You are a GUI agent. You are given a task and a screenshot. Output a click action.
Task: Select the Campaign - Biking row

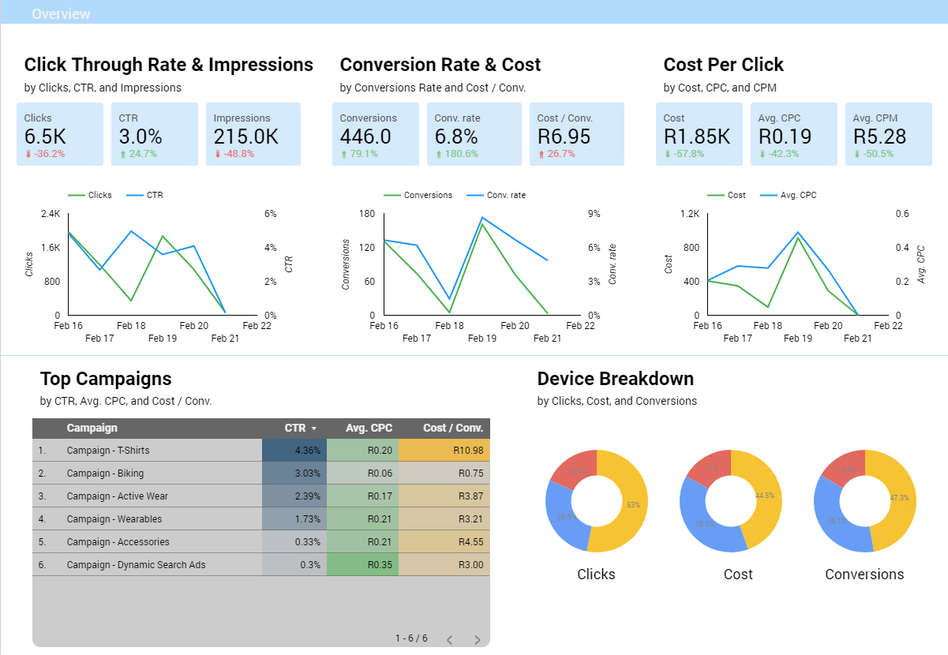(x=261, y=473)
